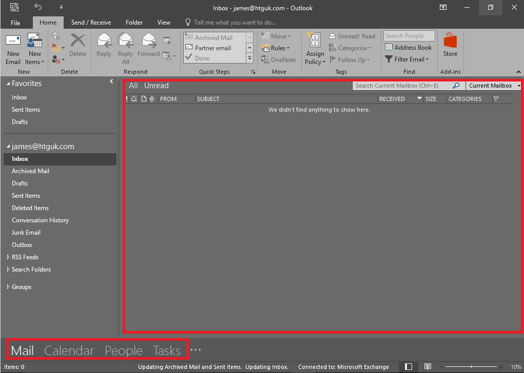Screen dimensions: 524x373
Task: Click the Reply with Meeting icon
Action: coord(167,40)
